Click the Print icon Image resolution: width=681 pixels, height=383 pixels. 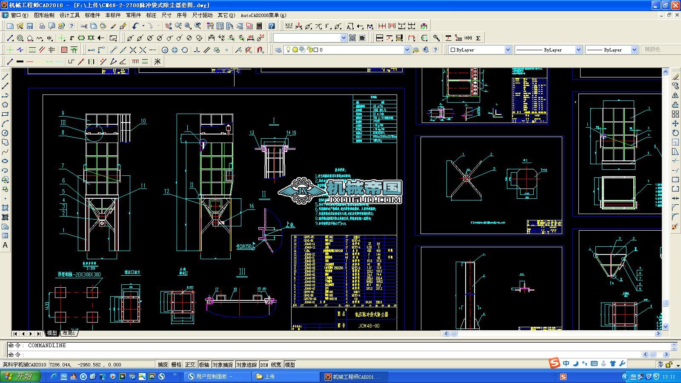pos(42,26)
